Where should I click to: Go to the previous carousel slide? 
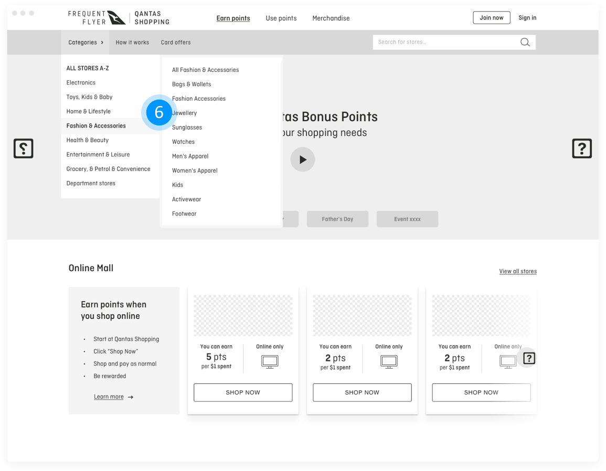24,148
